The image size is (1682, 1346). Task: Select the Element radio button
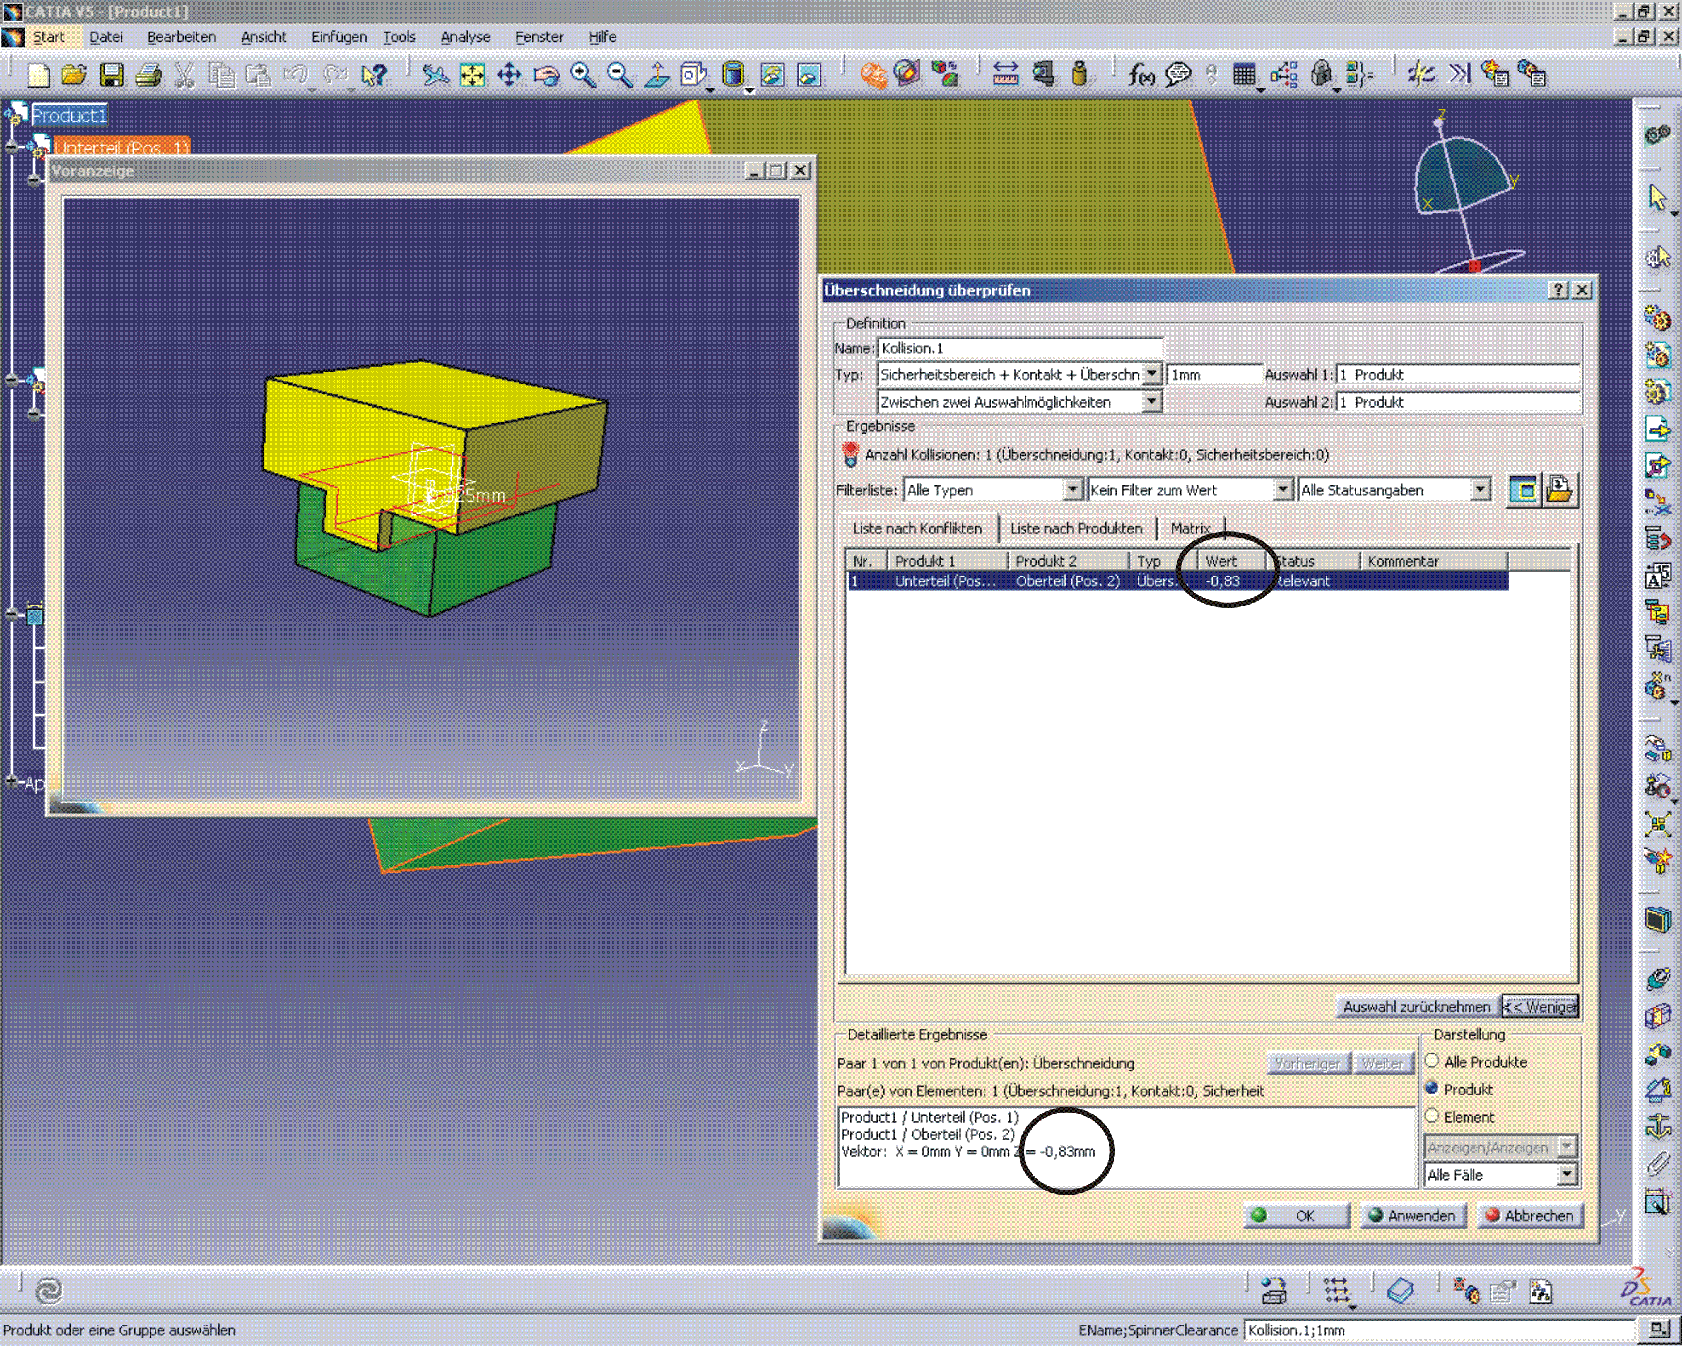[x=1432, y=1116]
